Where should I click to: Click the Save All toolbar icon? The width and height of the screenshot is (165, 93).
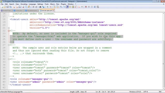(x=11, y=7)
